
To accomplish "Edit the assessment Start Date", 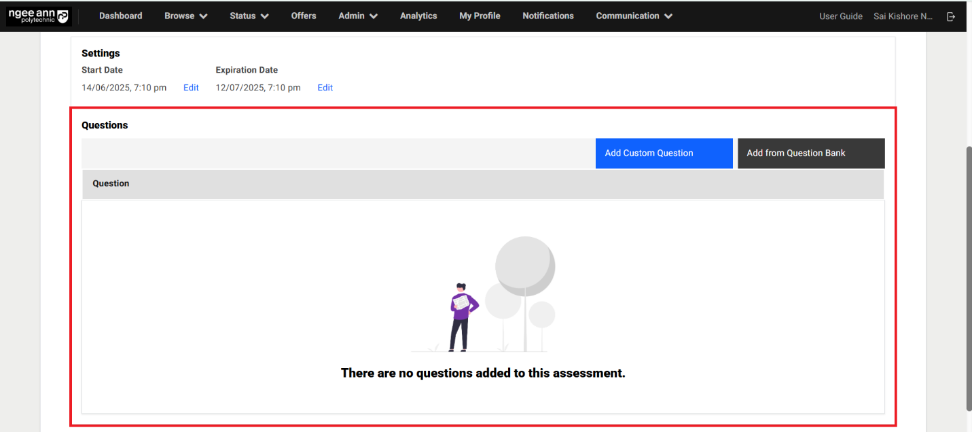I will tap(191, 87).
